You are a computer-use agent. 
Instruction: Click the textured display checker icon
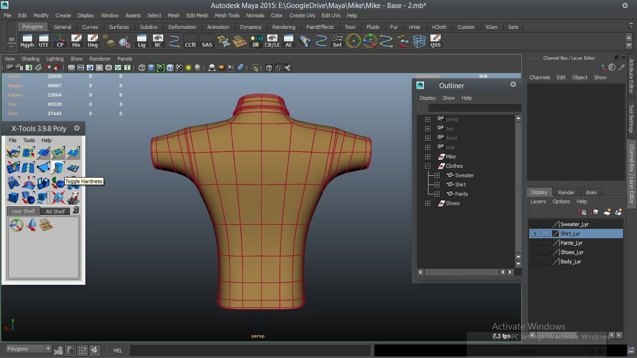tap(179, 68)
